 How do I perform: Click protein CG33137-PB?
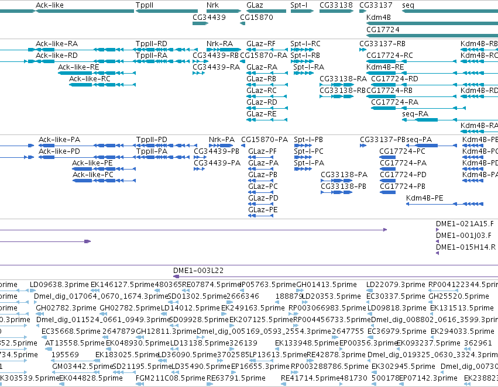point(383,140)
